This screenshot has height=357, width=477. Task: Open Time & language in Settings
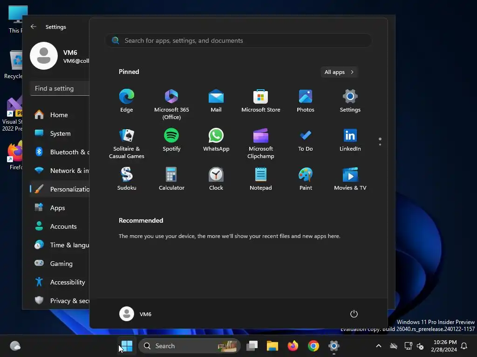tap(60, 245)
